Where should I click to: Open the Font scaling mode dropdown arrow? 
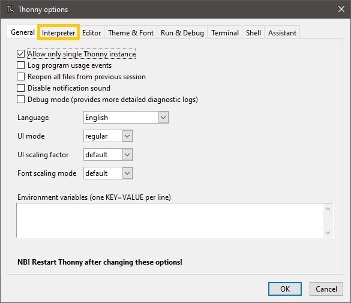[x=127, y=173]
